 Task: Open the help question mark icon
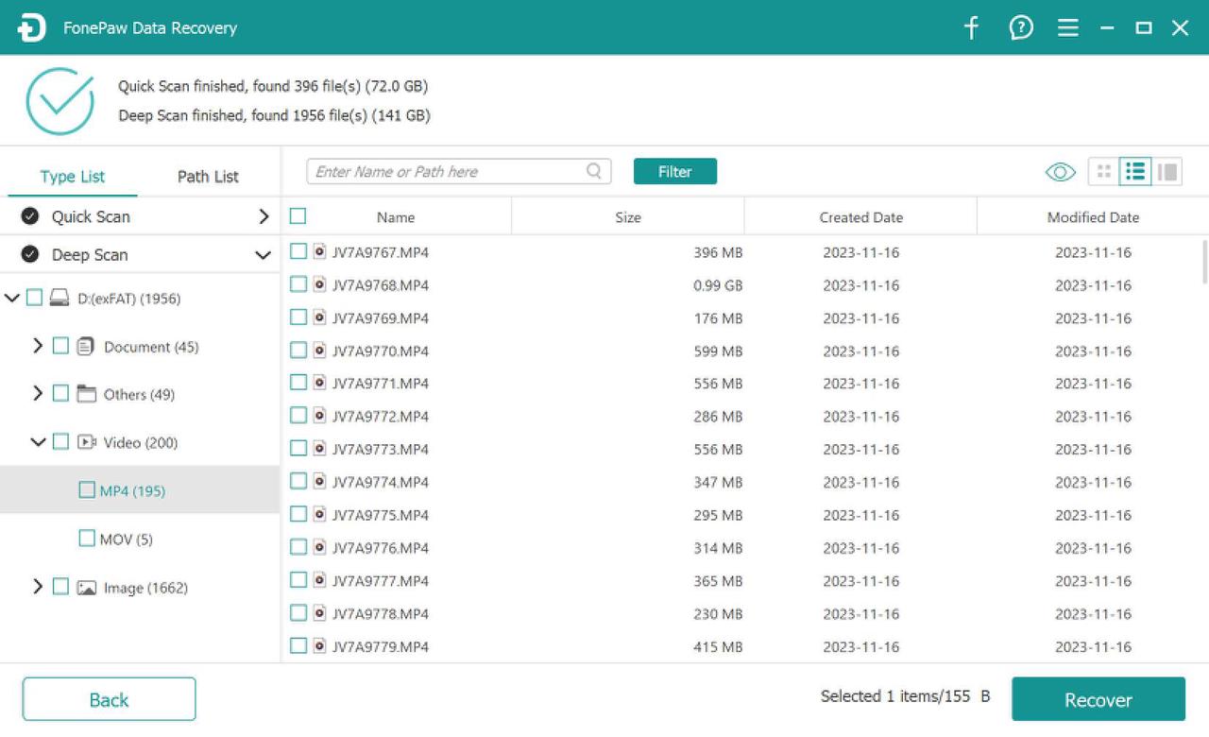click(1021, 27)
